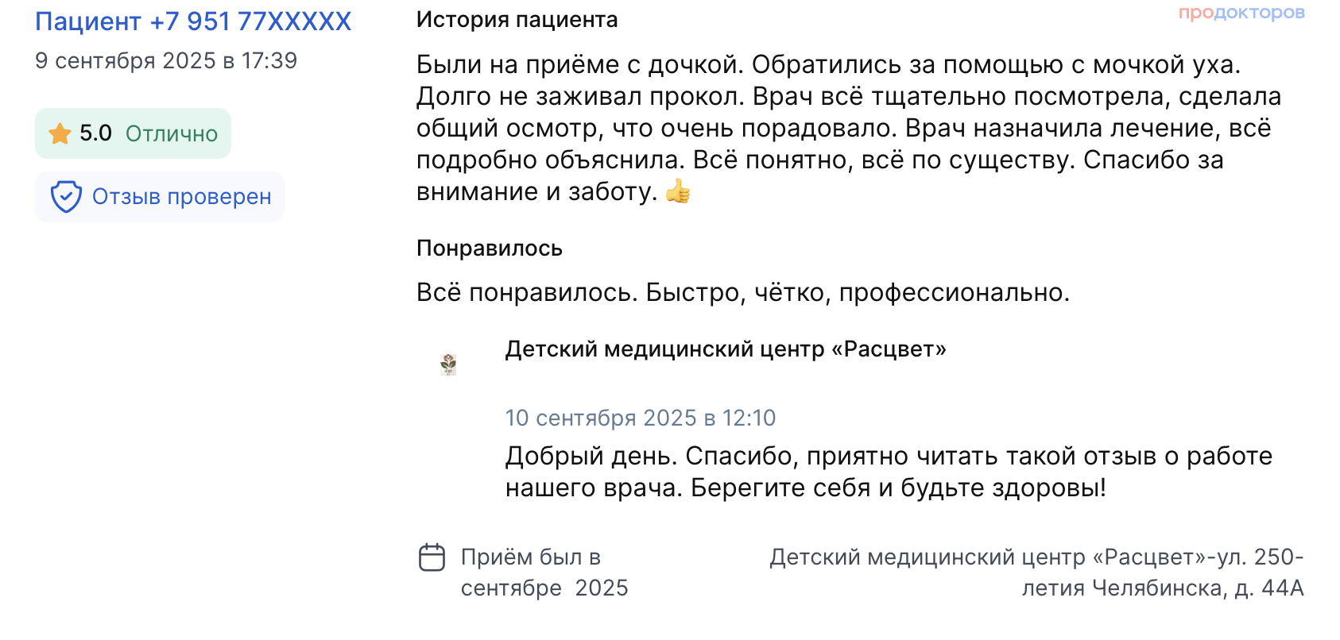
Task: Click the "Понравилось" section heading
Action: pyautogui.click(x=489, y=249)
